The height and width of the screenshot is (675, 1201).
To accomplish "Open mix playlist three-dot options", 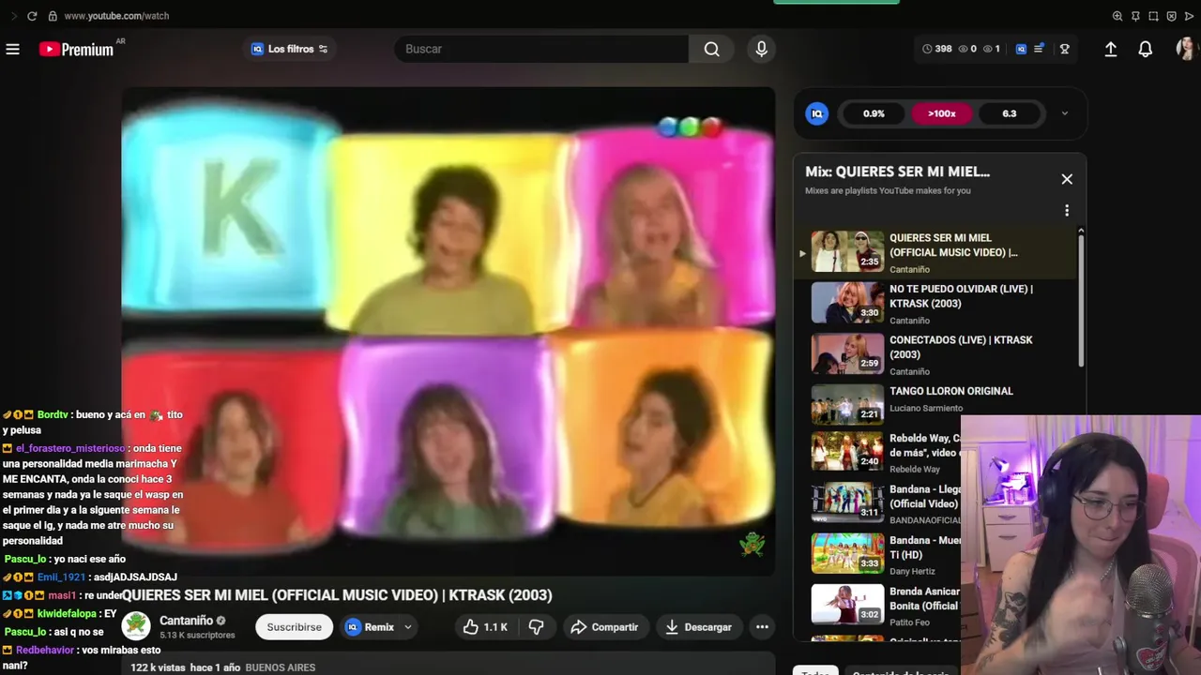I will [1067, 210].
